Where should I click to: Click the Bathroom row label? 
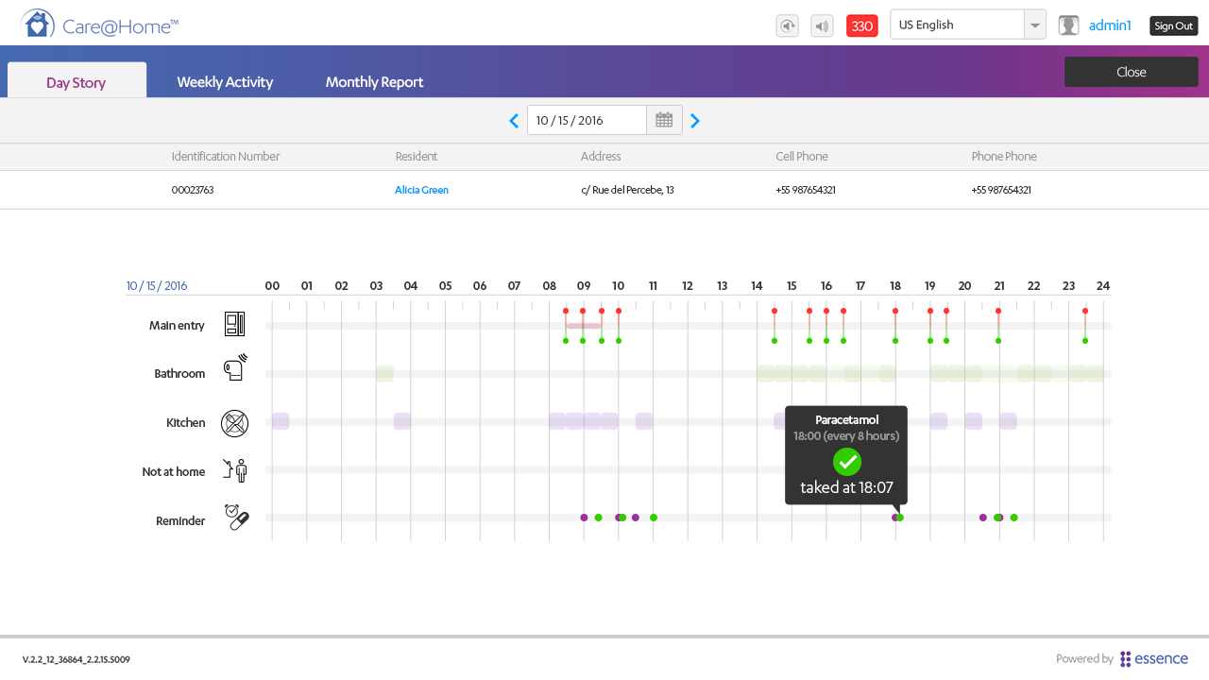[179, 374]
